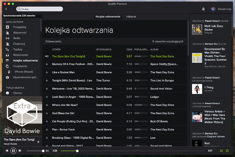Sort by UTWÓR column header
This screenshot has height=157, width=235.
pos(56,50)
